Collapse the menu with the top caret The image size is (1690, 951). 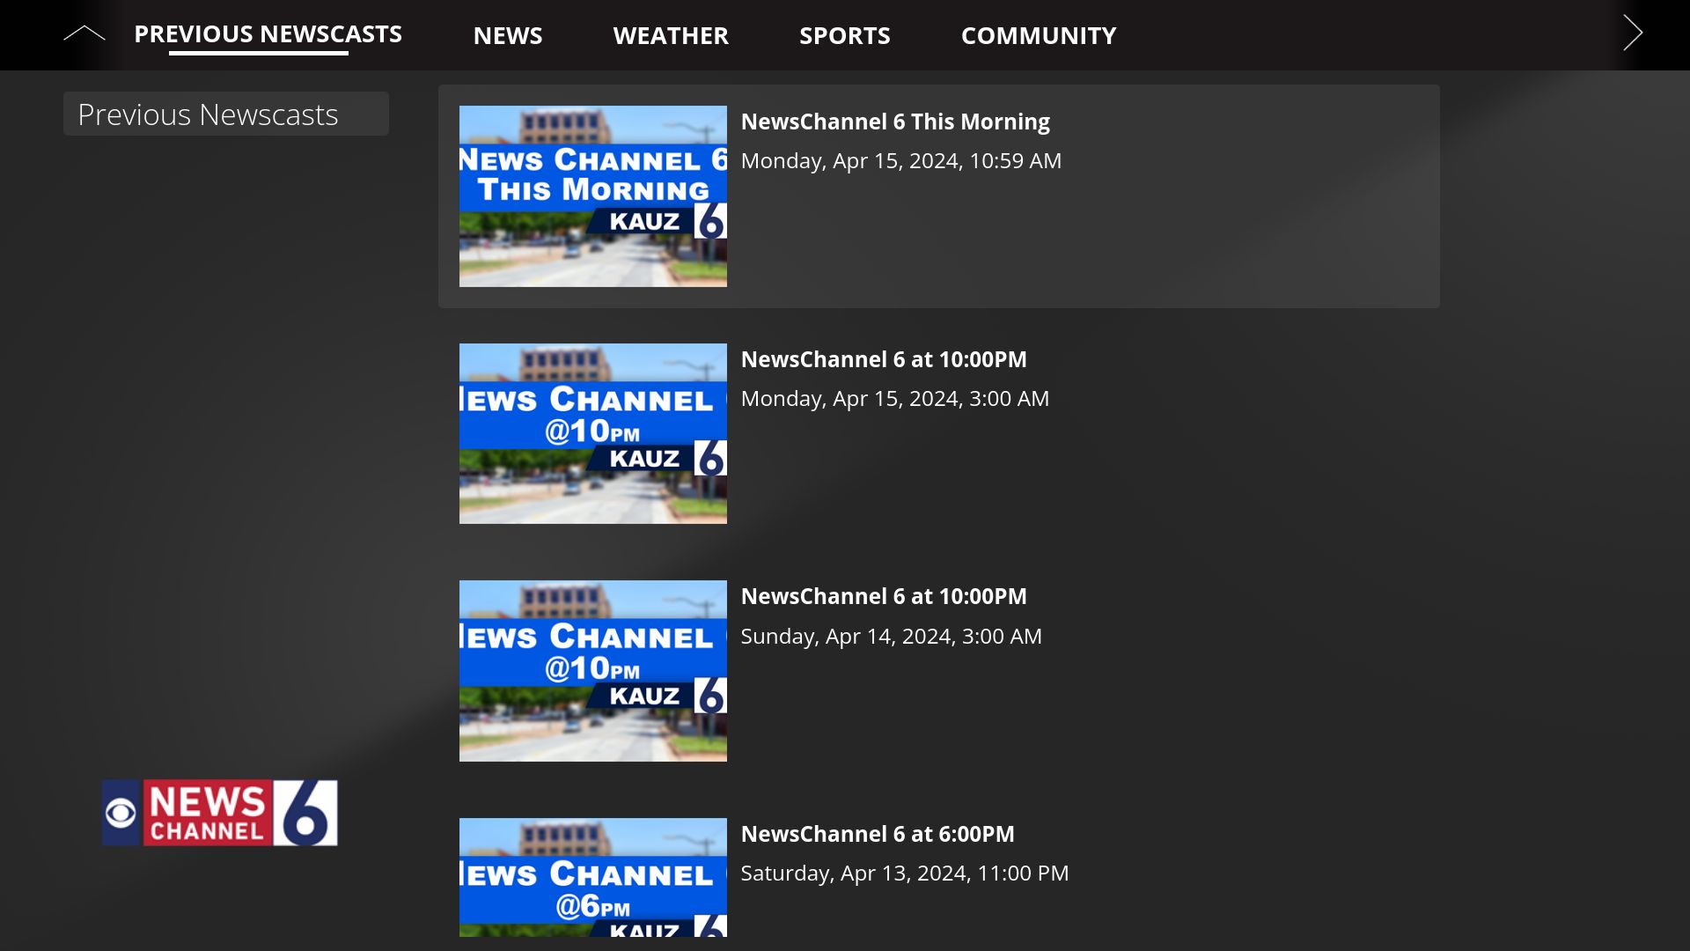tap(84, 32)
